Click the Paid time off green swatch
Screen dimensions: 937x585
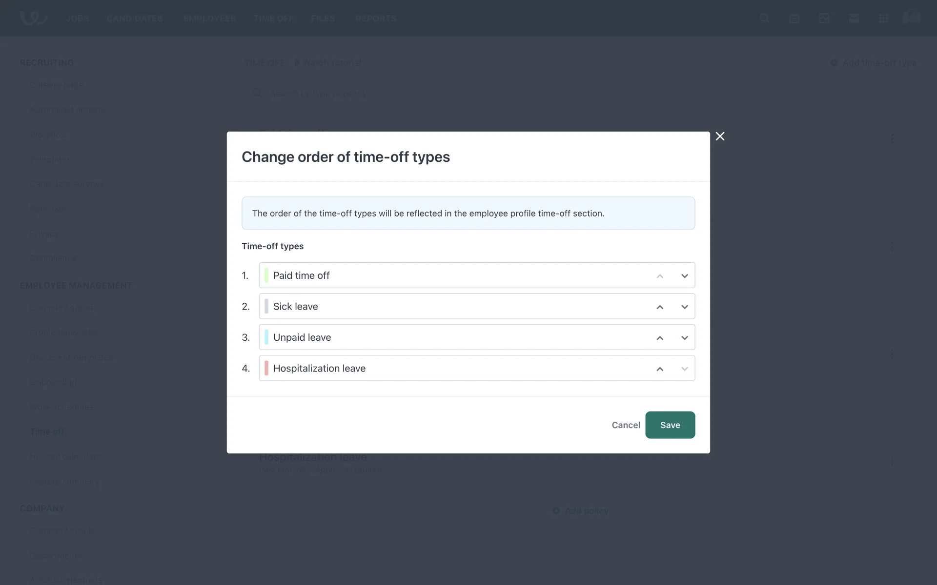tap(266, 275)
